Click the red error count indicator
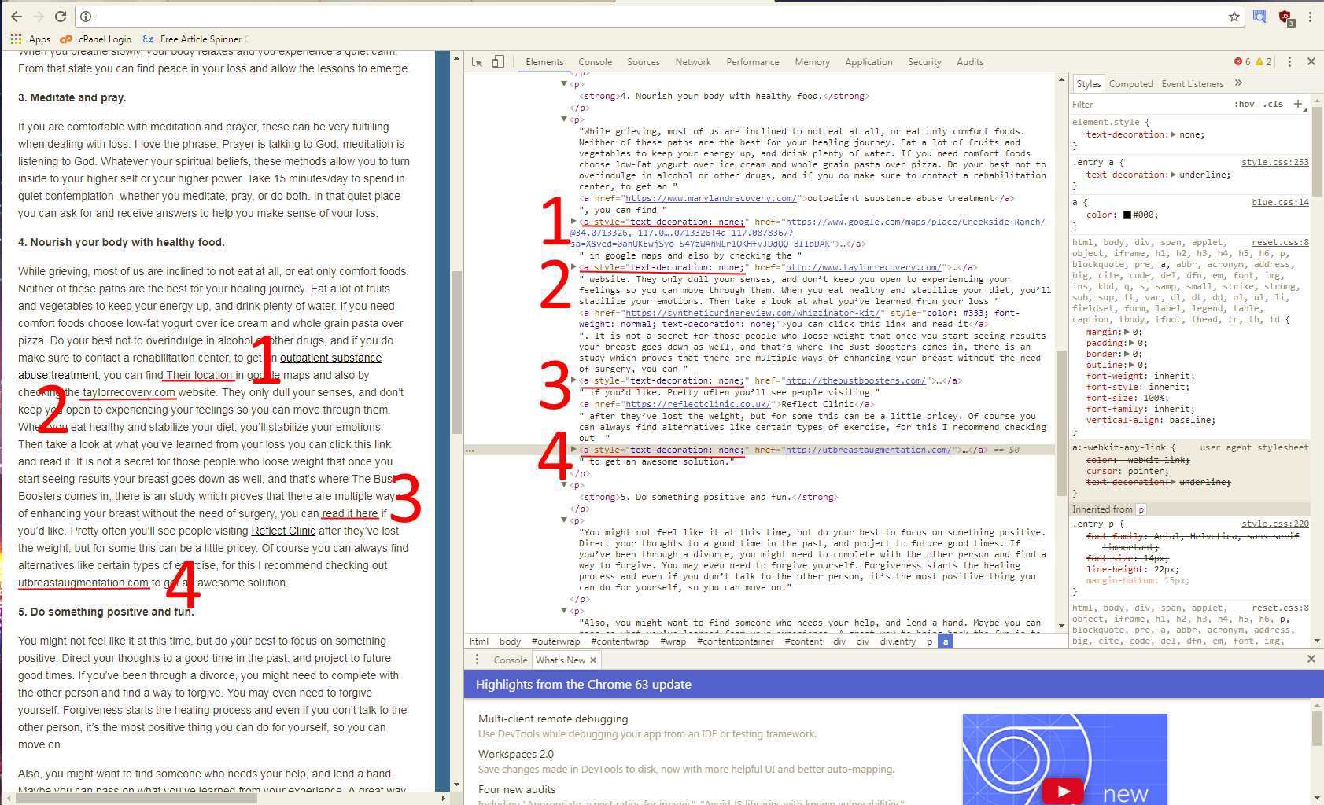 (x=1242, y=61)
